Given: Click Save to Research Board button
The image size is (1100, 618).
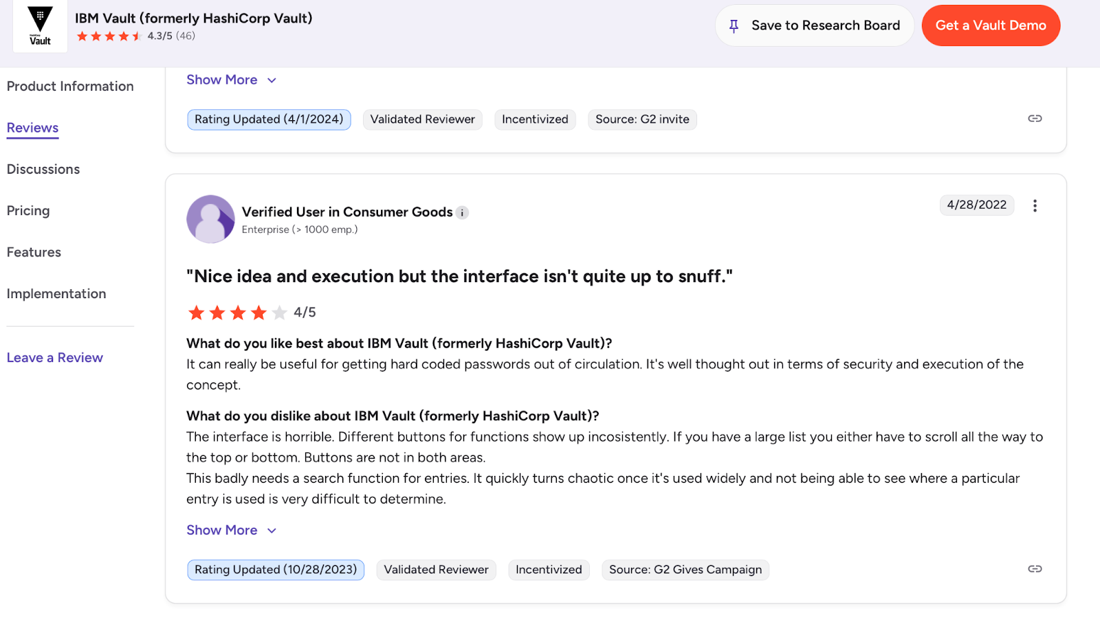Looking at the screenshot, I should coord(815,25).
